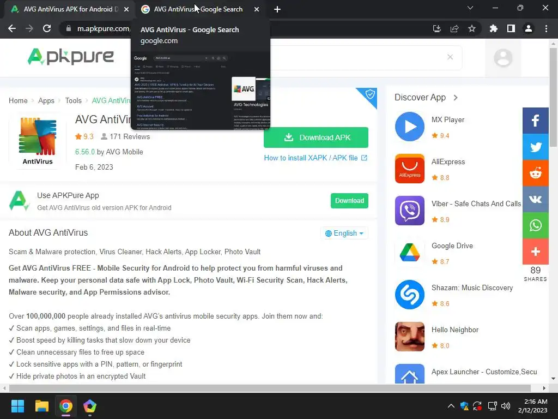The image size is (558, 419).
Task: Open Shazam app icon
Action: pos(410,295)
